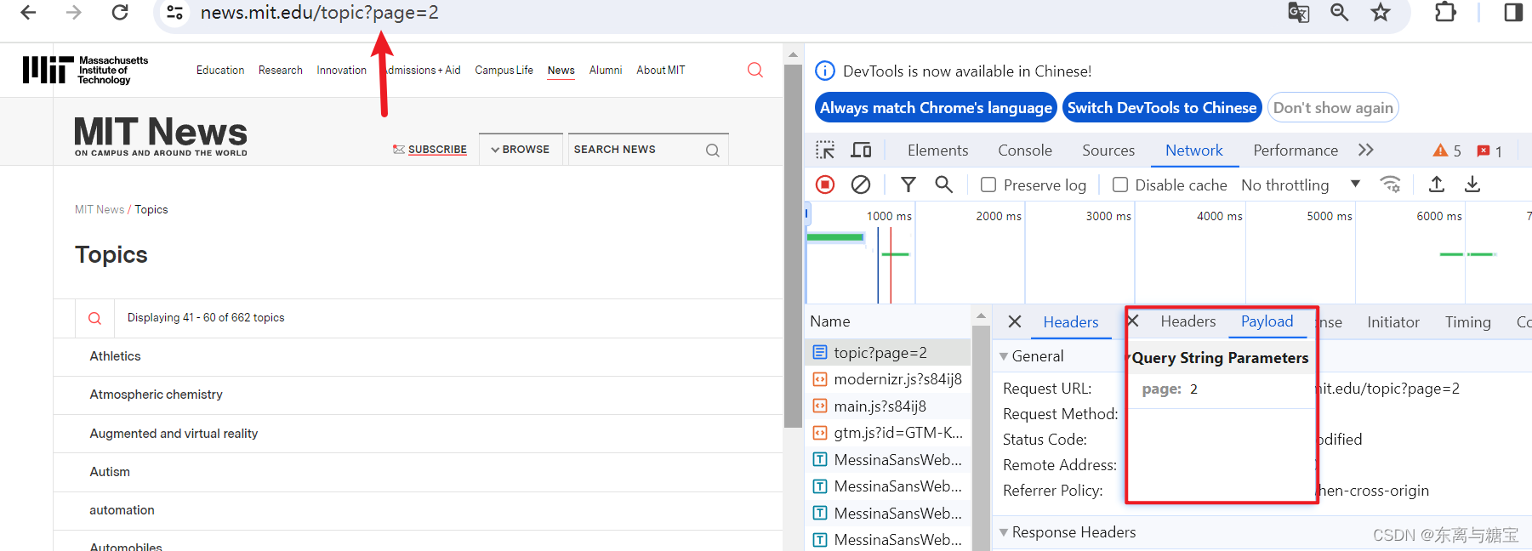Open the errors count indicator
This screenshot has width=1532, height=551.
1489,151
